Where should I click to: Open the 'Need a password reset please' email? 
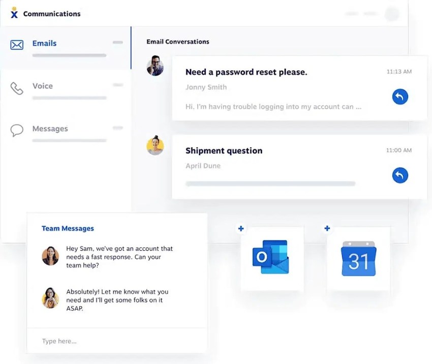[299, 88]
